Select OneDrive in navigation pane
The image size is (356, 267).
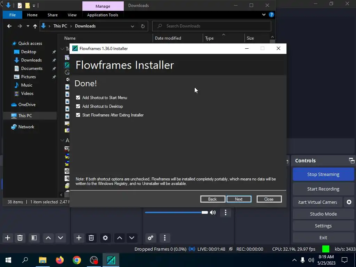pos(27,104)
